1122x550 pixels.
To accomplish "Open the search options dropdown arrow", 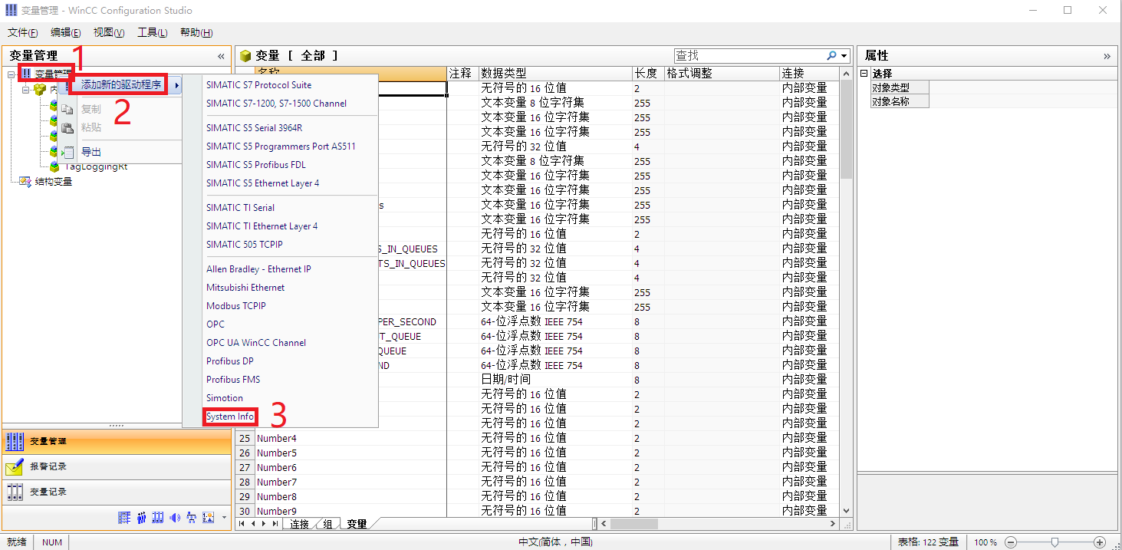I will [x=844, y=56].
